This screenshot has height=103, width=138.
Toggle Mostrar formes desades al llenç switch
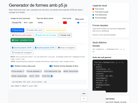pyautogui.click(x=51, y=66)
